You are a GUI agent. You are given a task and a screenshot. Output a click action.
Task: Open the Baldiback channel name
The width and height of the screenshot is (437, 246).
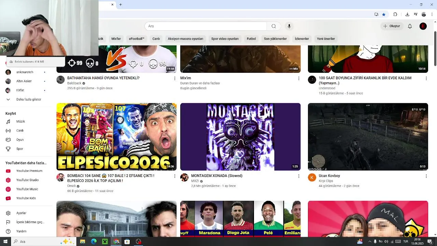coord(74,83)
